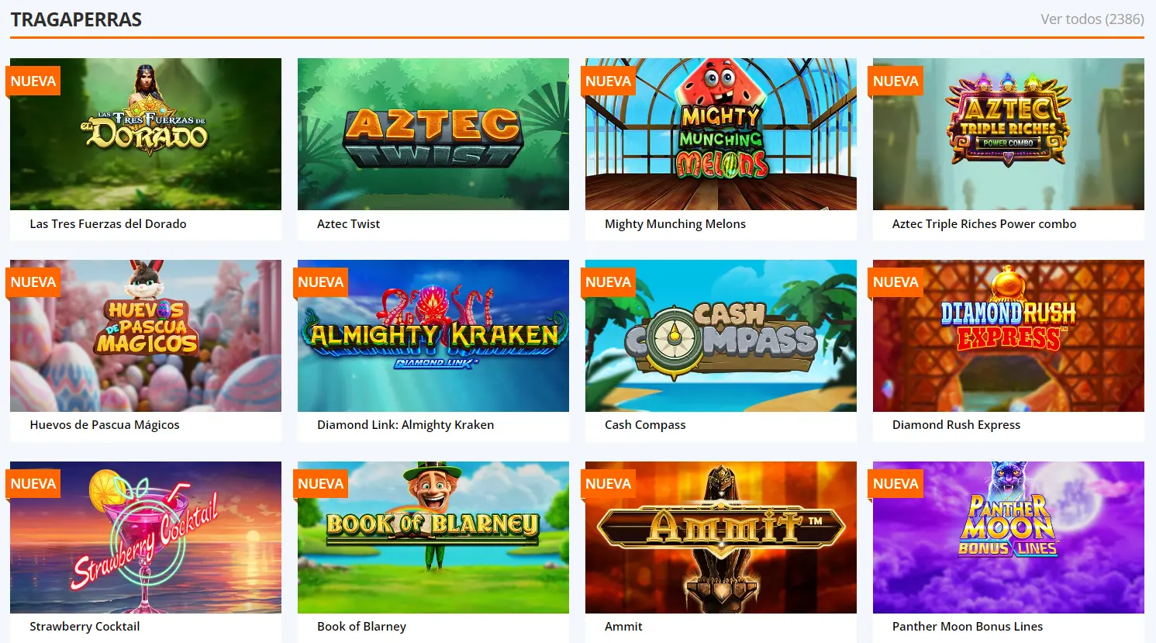1156x643 pixels.
Task: Click the Strawberry Cocktail title label
Action: (x=85, y=627)
